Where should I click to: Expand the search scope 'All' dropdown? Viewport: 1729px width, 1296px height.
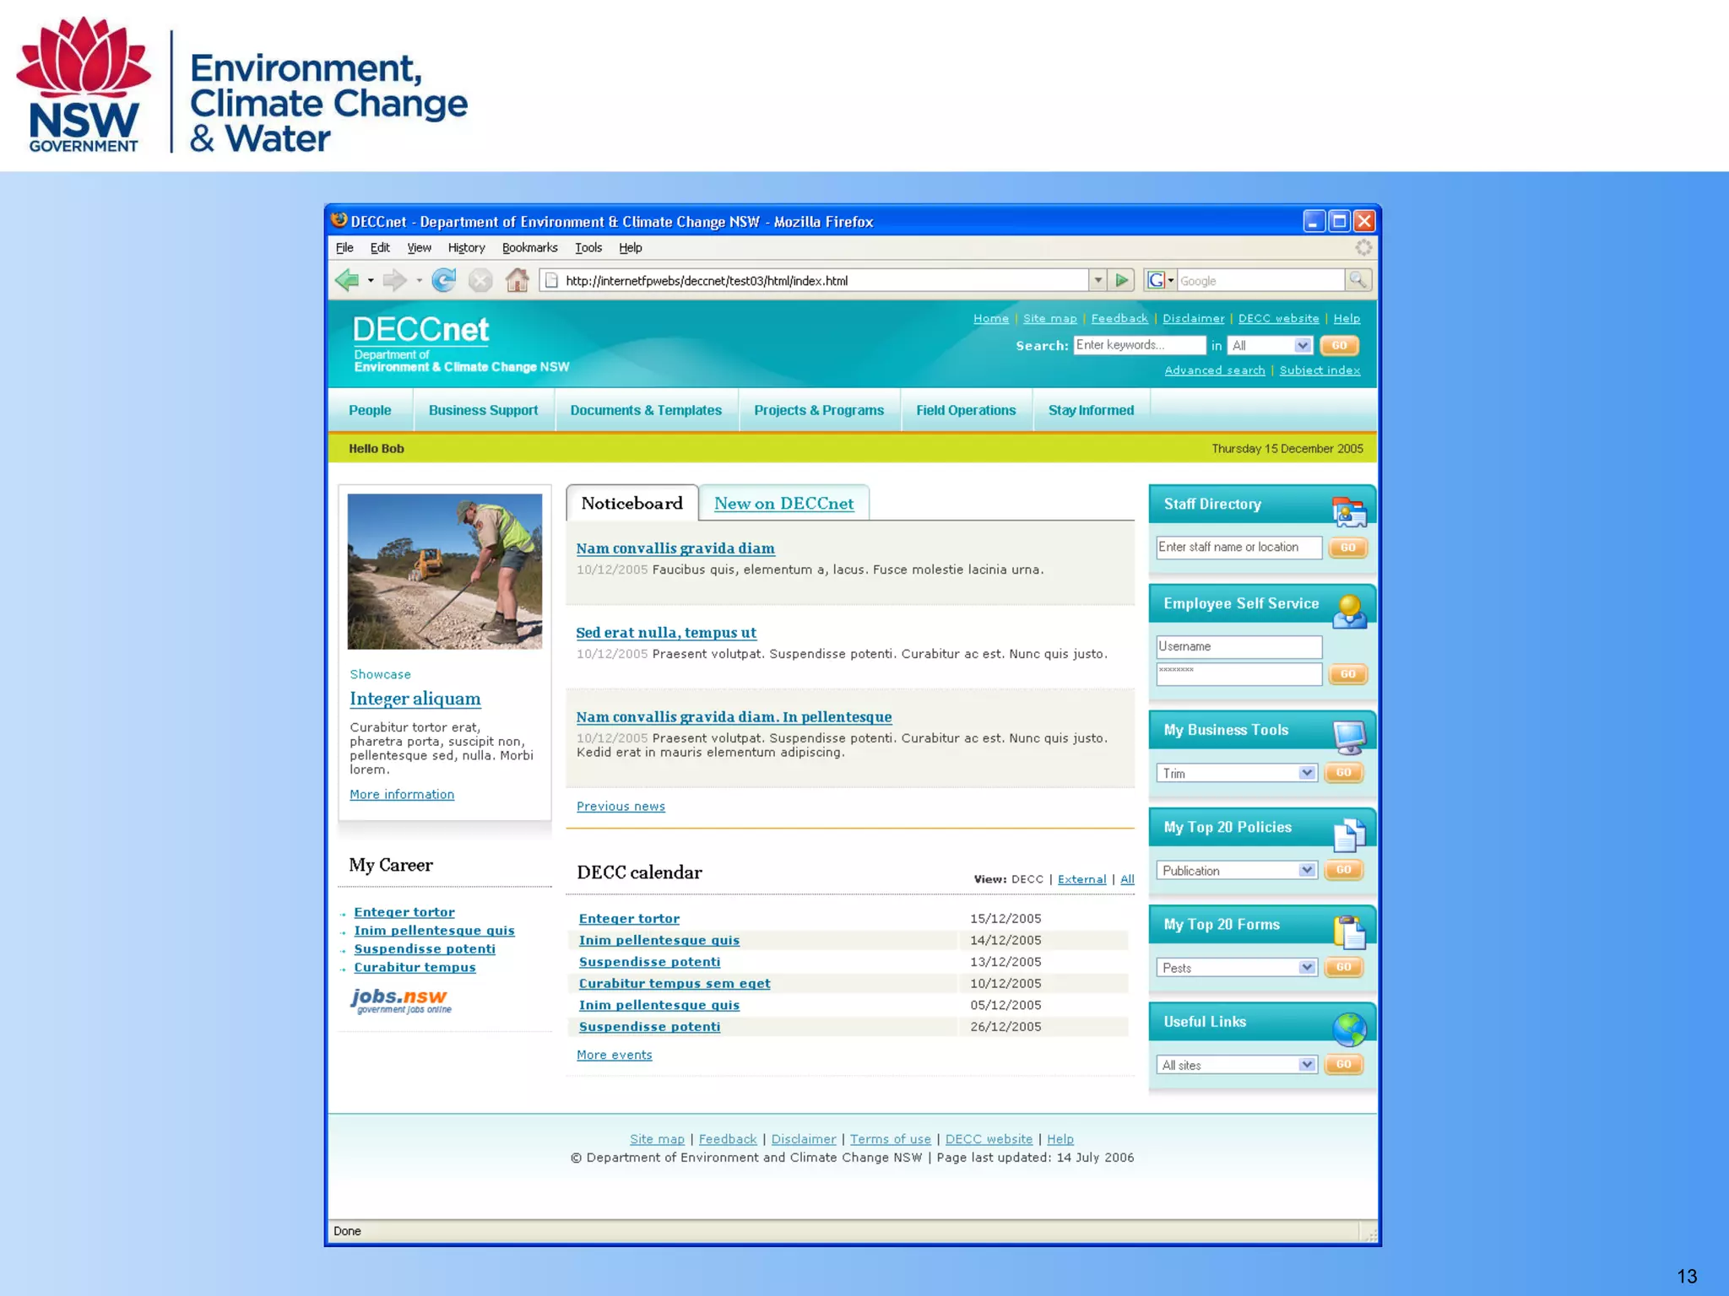[1302, 346]
